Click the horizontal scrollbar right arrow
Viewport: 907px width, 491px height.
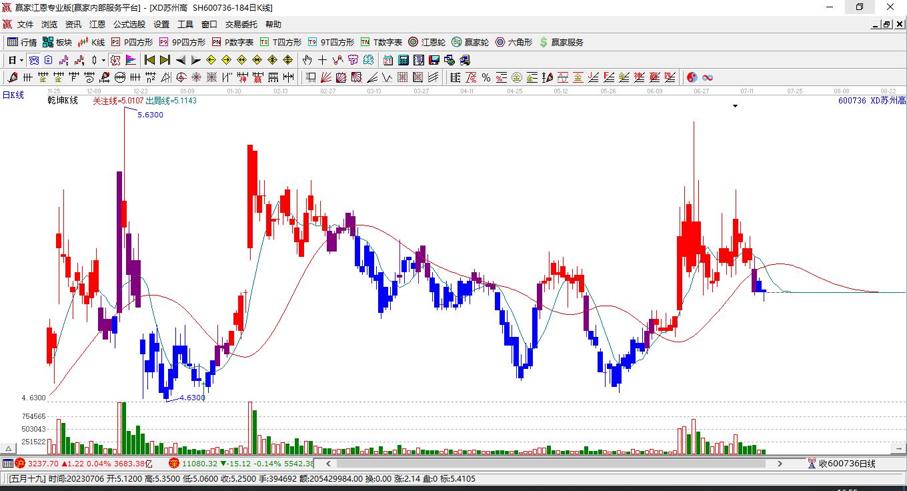coord(780,463)
